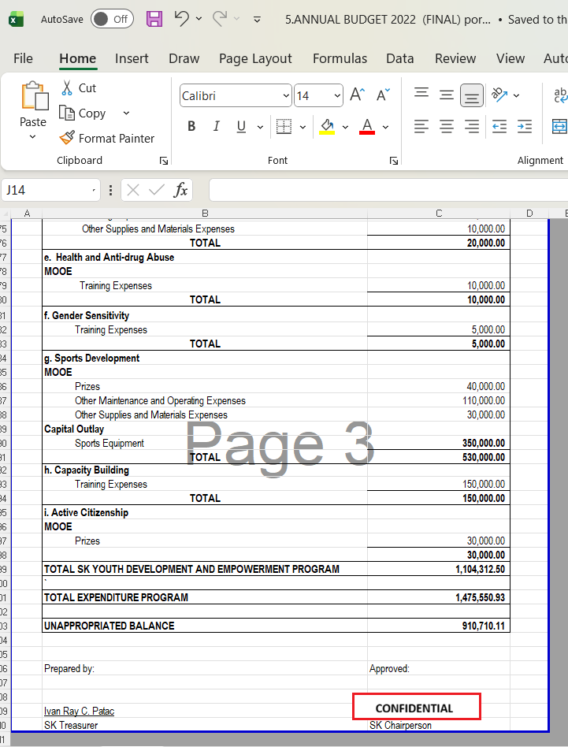Activate Format Painter
The height and width of the screenshot is (747, 568).
106,138
